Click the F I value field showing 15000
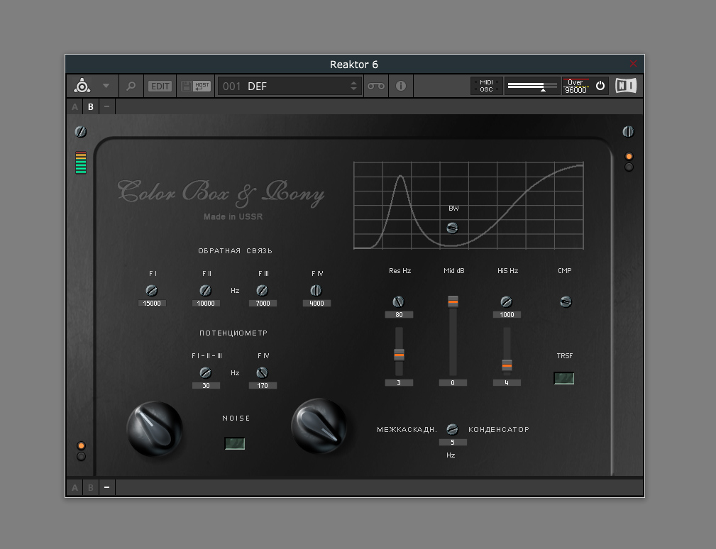 click(152, 304)
